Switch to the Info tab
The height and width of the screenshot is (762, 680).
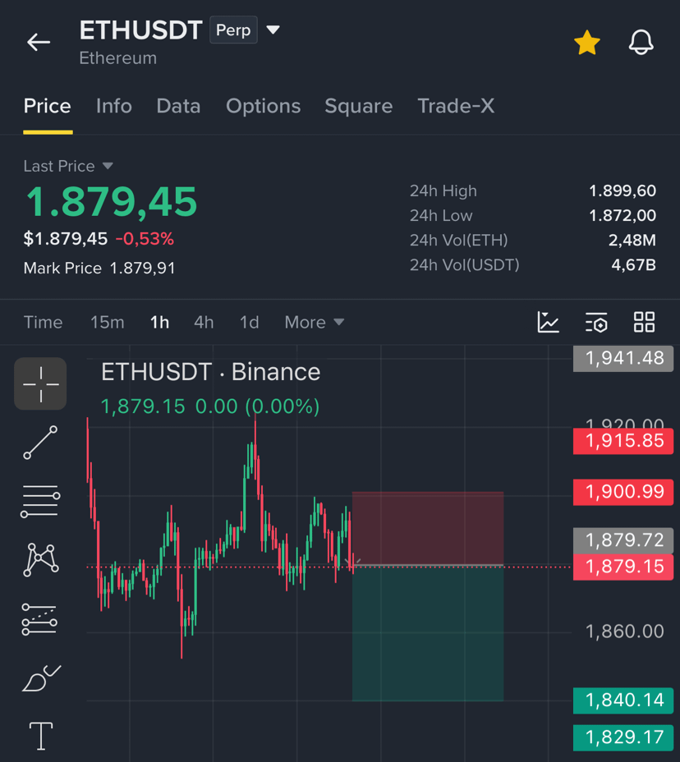pyautogui.click(x=113, y=106)
